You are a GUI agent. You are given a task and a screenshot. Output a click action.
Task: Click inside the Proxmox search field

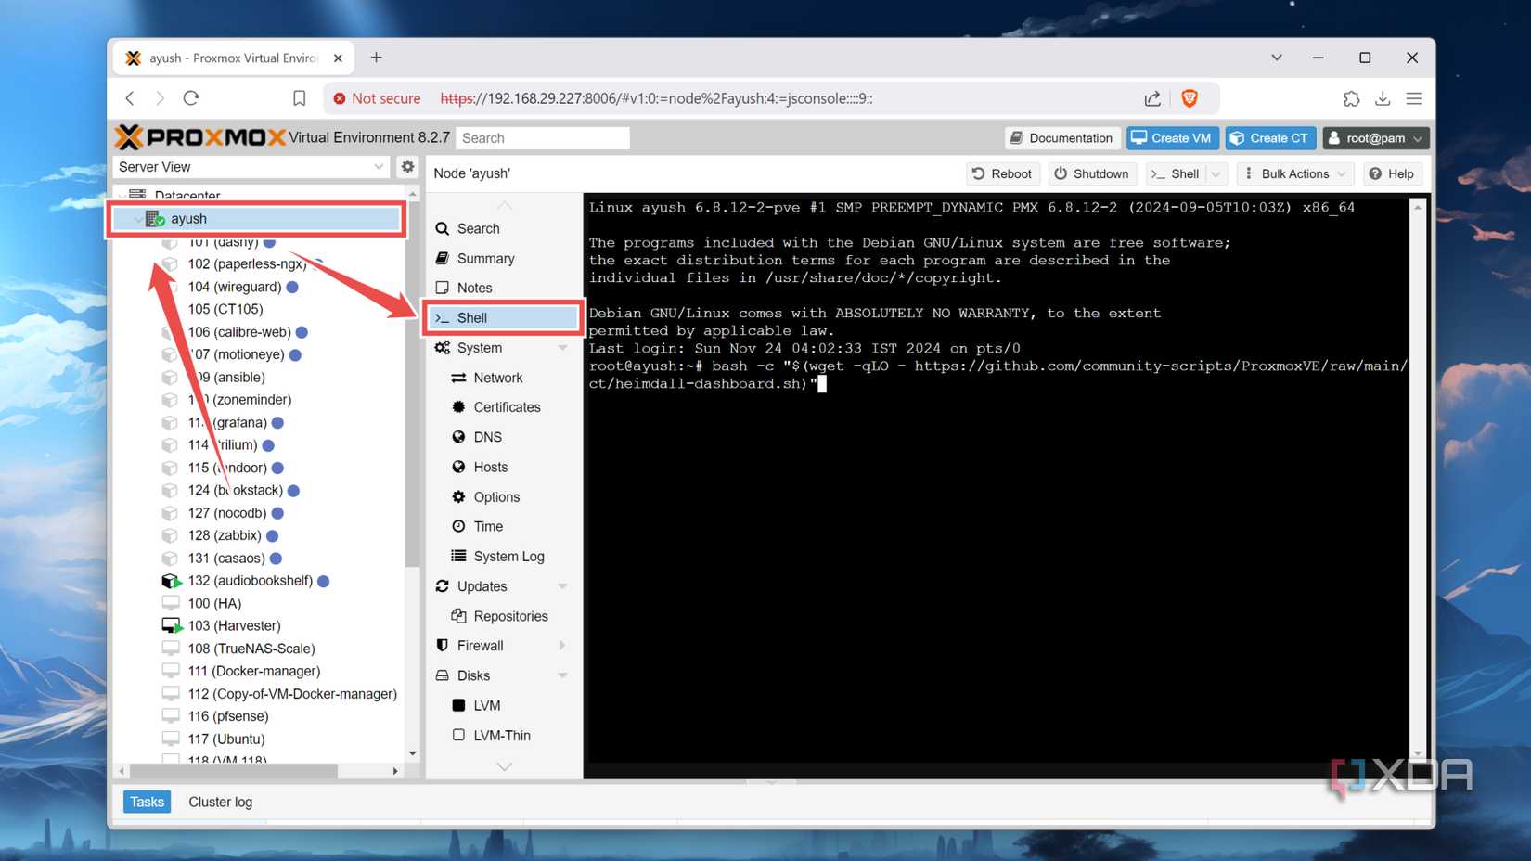[543, 137]
